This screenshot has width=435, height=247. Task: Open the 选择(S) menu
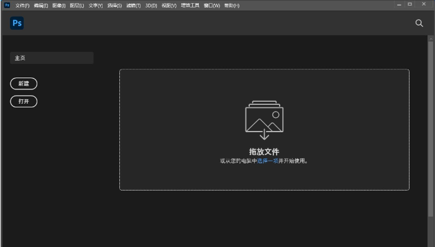point(114,6)
